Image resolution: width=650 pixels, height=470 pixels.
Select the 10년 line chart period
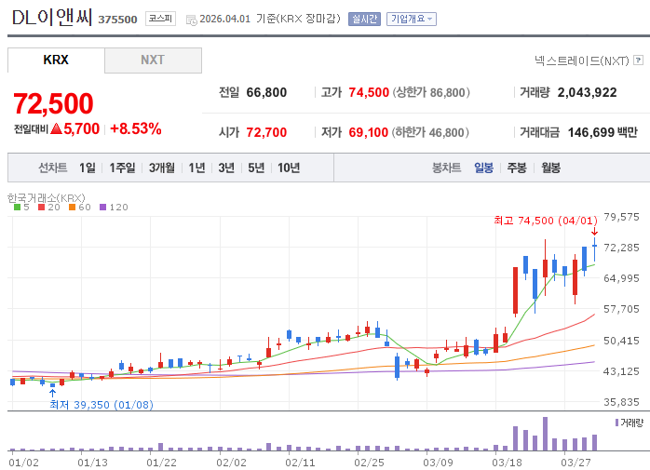(x=289, y=168)
